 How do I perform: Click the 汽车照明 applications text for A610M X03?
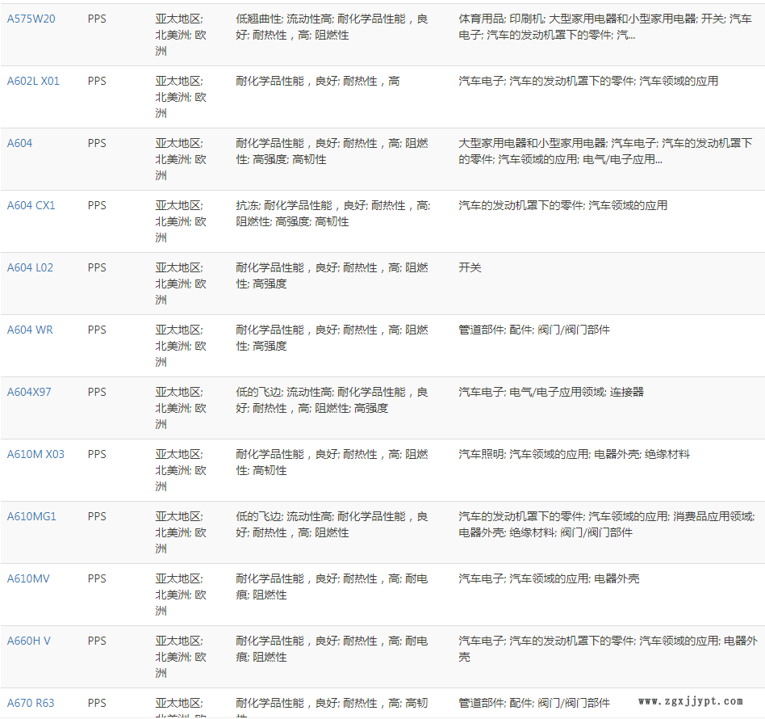(481, 454)
